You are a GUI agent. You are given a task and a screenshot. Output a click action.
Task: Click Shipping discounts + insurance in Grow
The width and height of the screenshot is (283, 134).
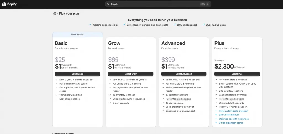(129, 99)
